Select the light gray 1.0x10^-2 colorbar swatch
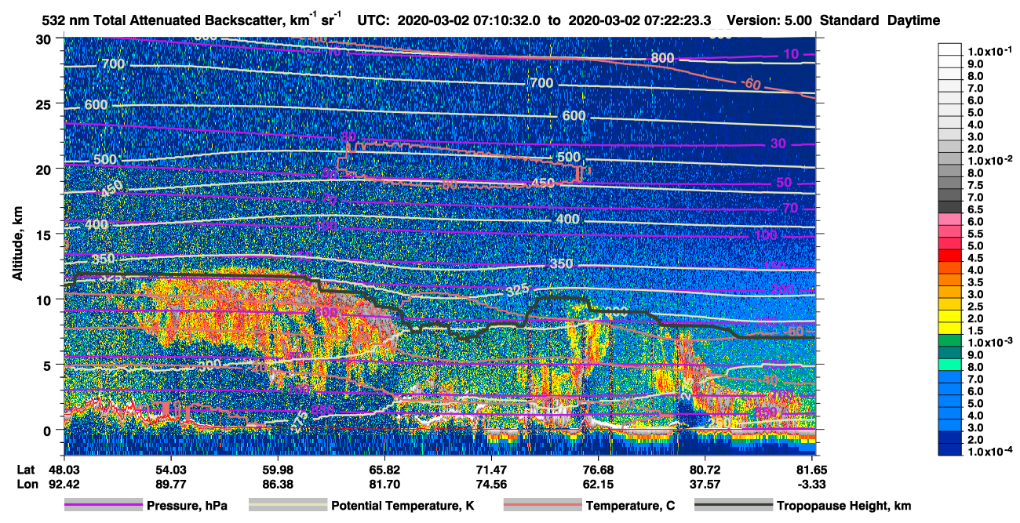Viewport: 1020px width, 523px height. pyautogui.click(x=950, y=159)
